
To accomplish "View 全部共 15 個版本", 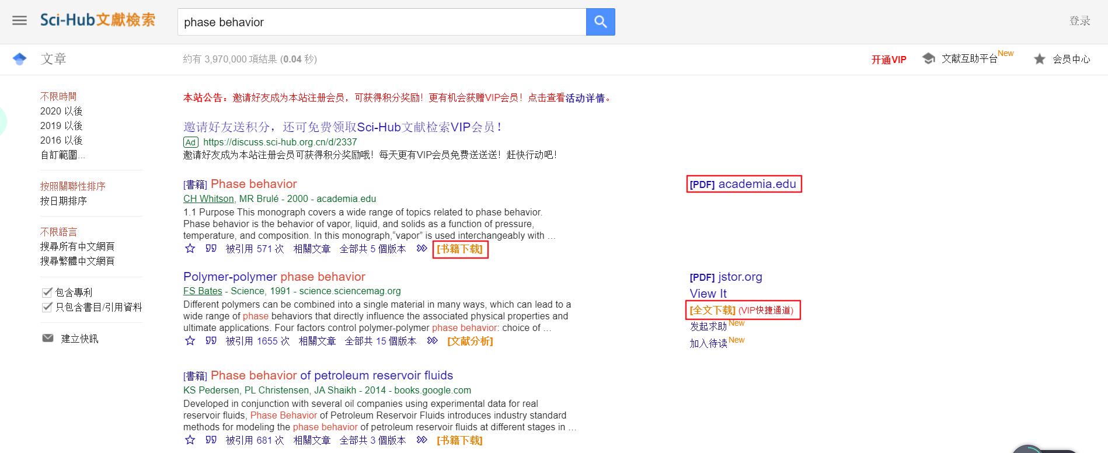I will pyautogui.click(x=381, y=341).
